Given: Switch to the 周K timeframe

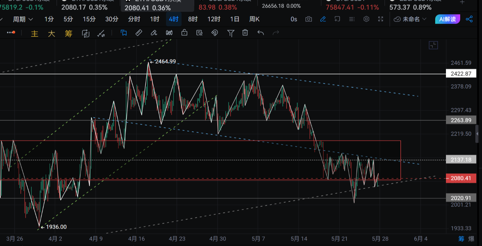Looking at the screenshot, I should (254, 19).
